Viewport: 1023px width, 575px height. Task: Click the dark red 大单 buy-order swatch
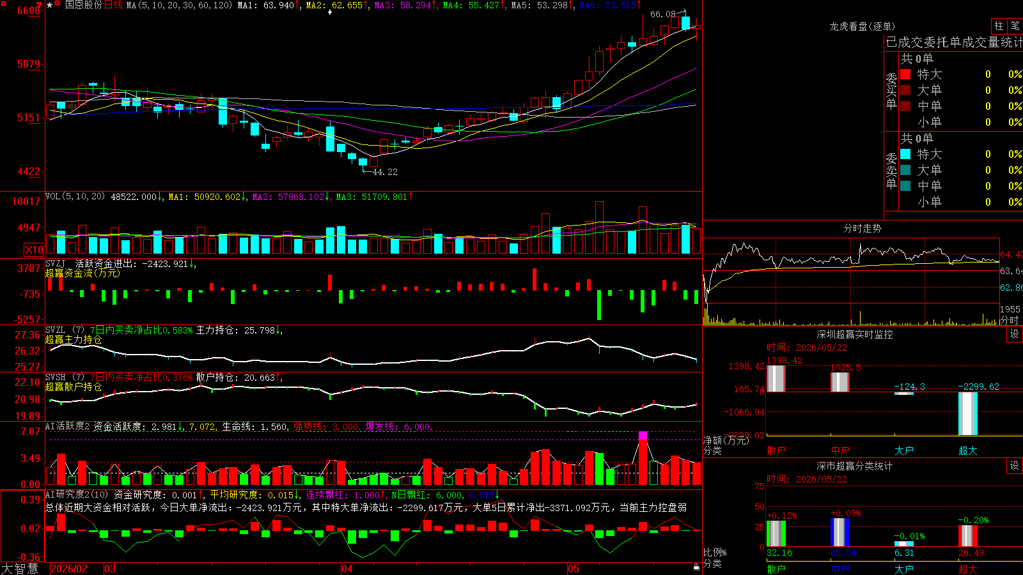905,90
